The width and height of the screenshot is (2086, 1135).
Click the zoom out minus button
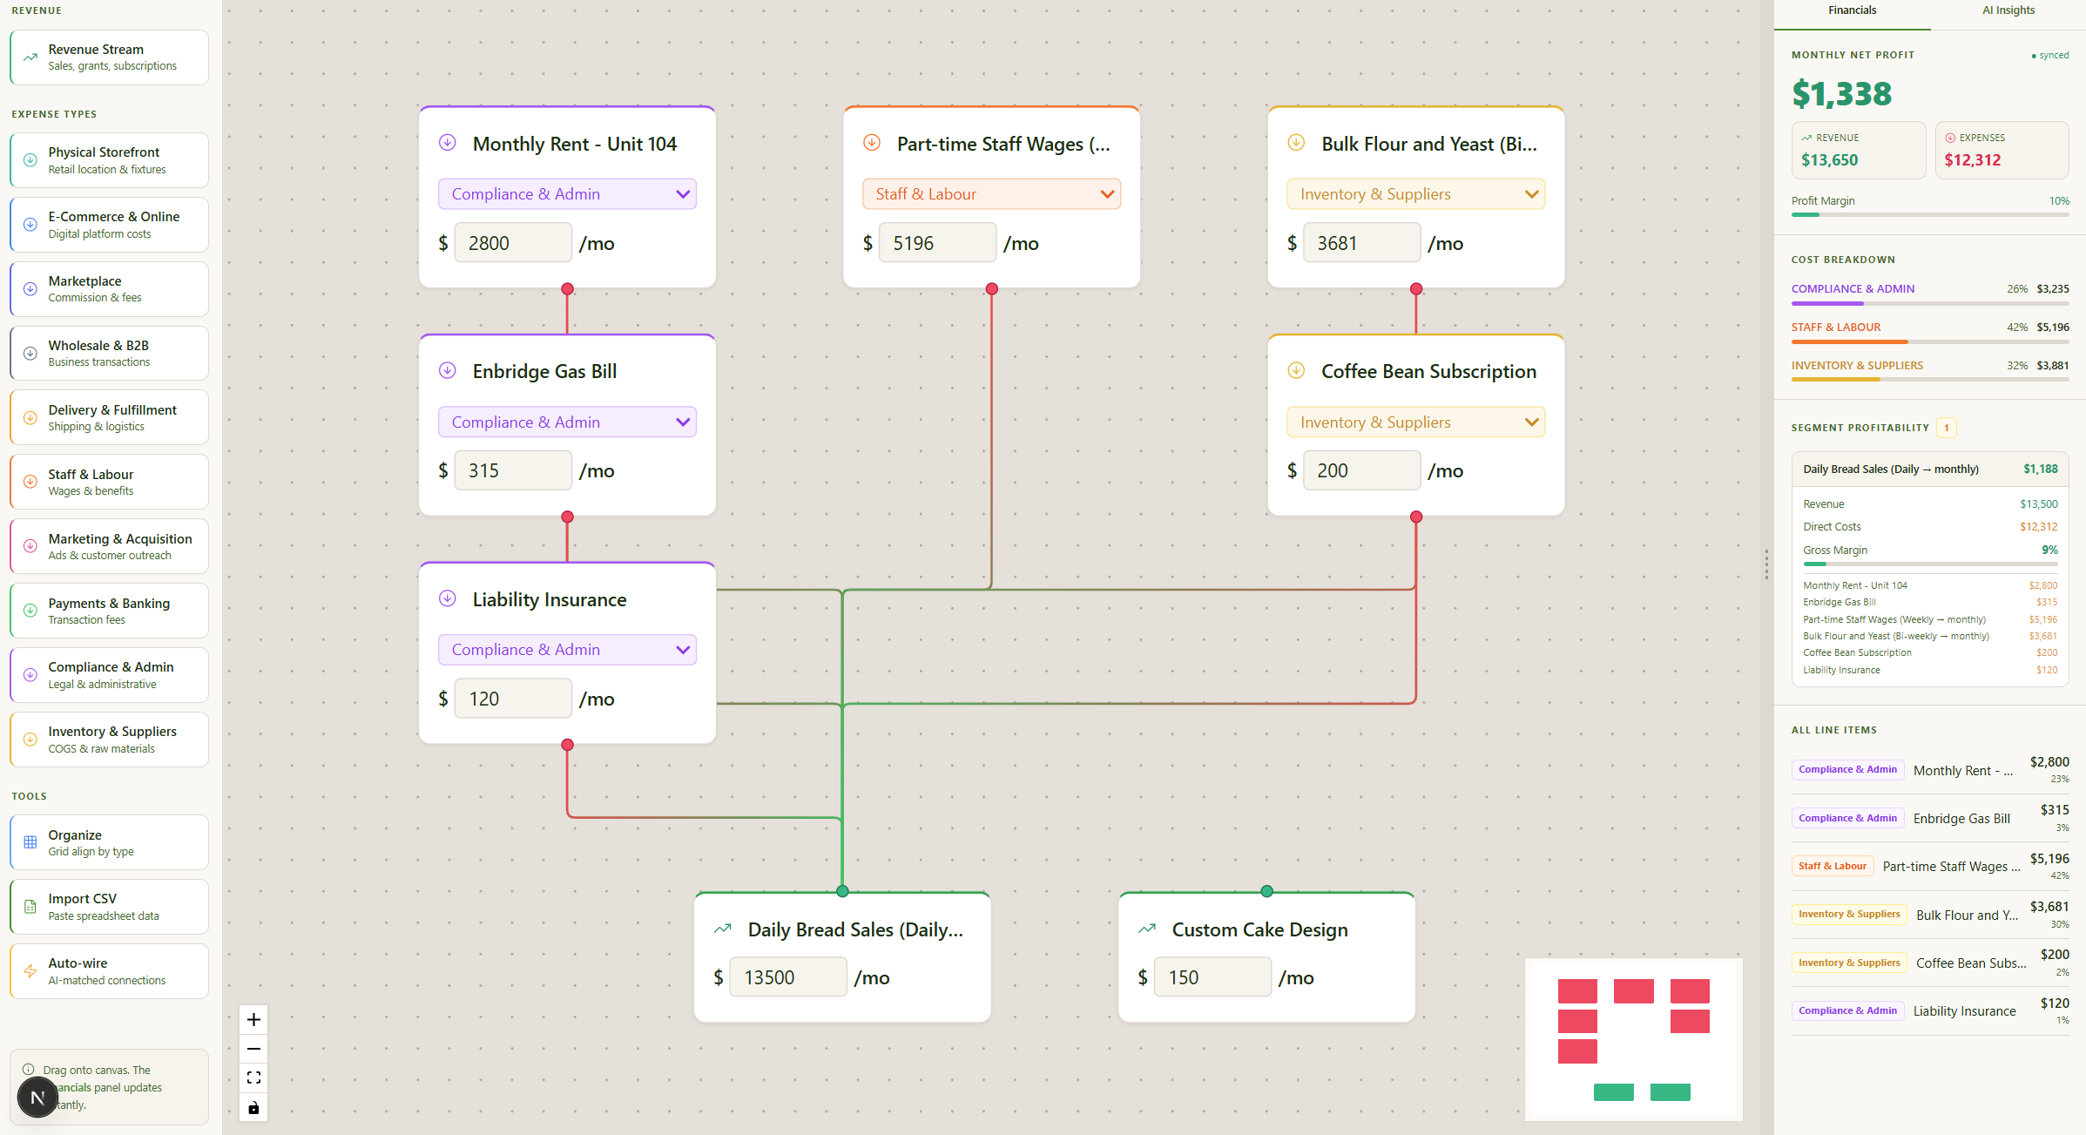(x=253, y=1049)
